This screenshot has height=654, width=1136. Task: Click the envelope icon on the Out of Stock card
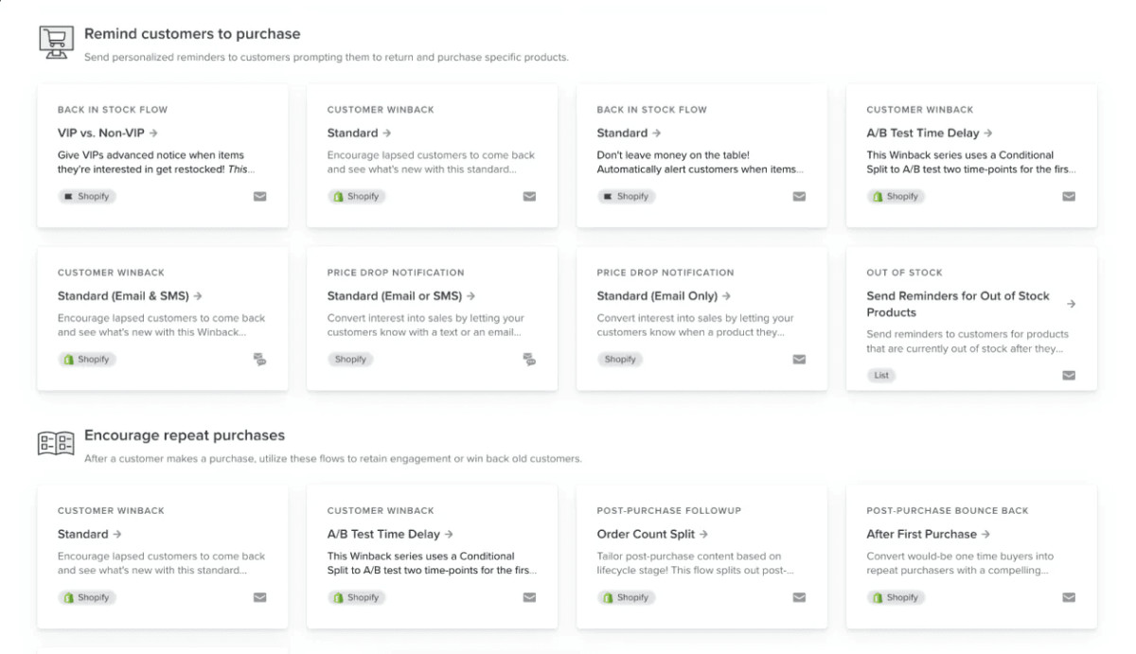click(x=1069, y=376)
